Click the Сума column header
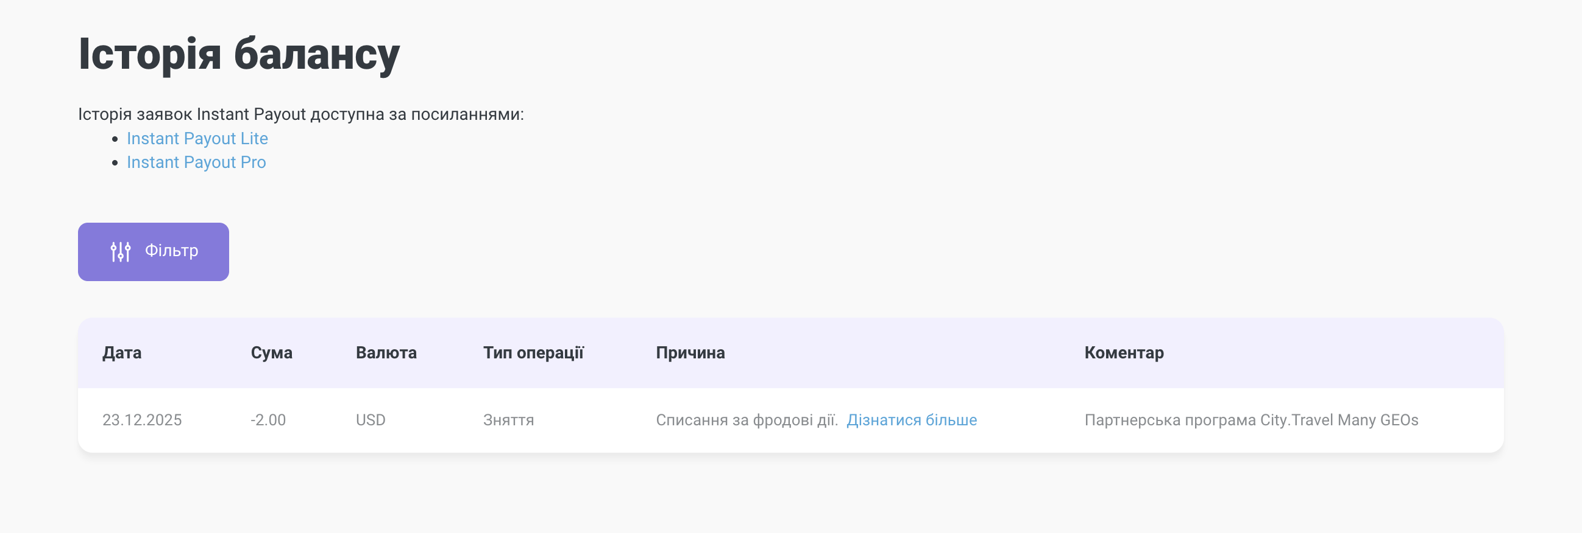This screenshot has width=1582, height=533. (x=271, y=353)
